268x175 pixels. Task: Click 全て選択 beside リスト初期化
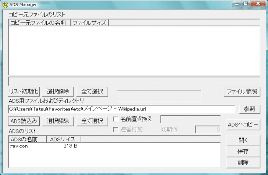coord(92,92)
